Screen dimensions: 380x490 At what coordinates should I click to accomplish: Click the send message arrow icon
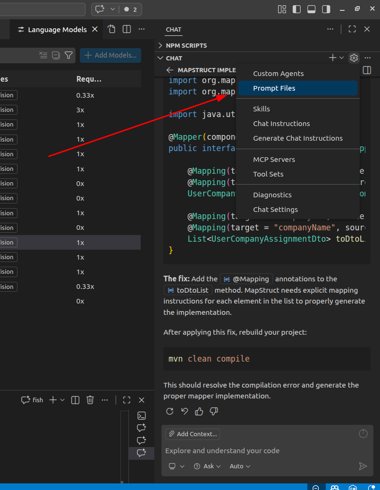[x=363, y=466]
